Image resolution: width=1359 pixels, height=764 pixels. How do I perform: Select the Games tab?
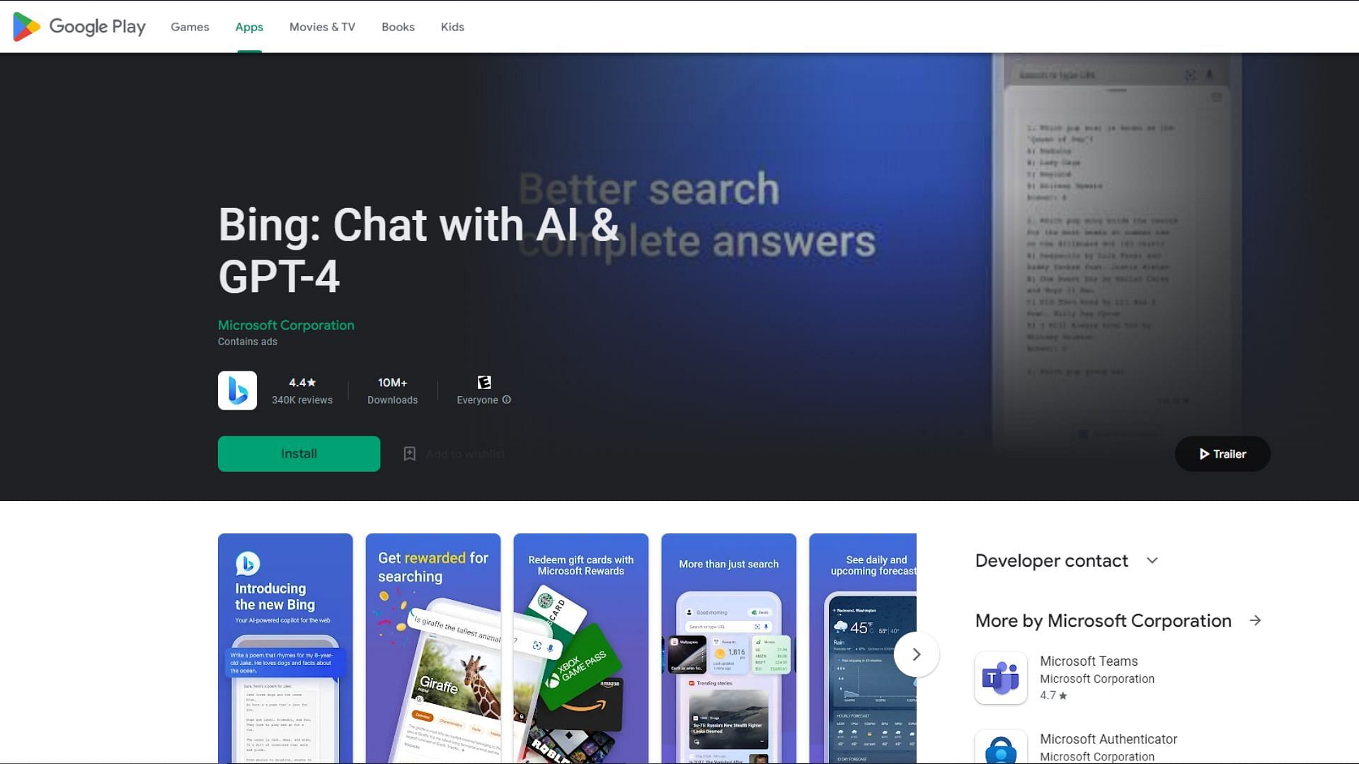coord(190,26)
